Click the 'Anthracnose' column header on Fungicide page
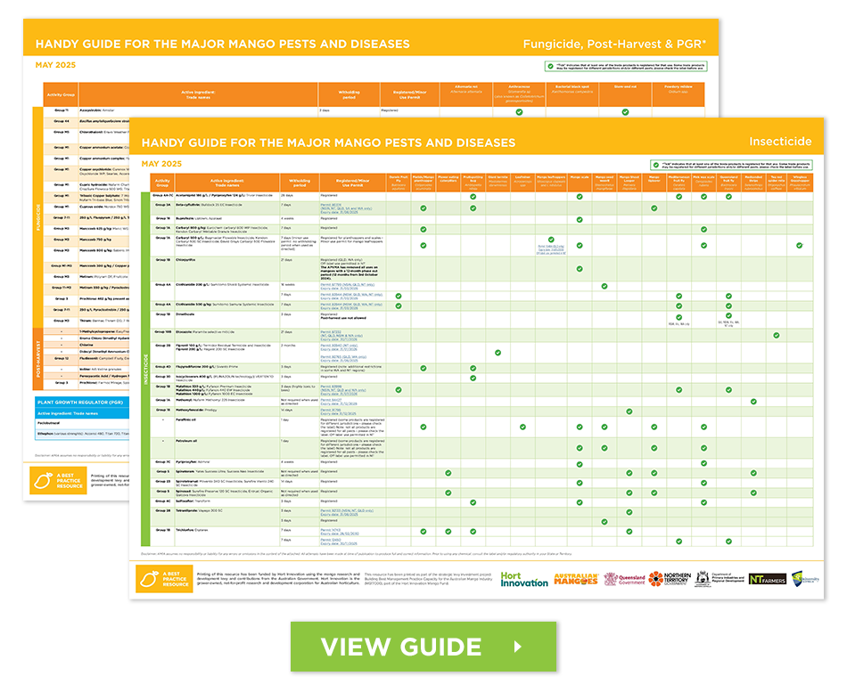Image resolution: width=847 pixels, height=684 pixels. pyautogui.click(x=519, y=94)
